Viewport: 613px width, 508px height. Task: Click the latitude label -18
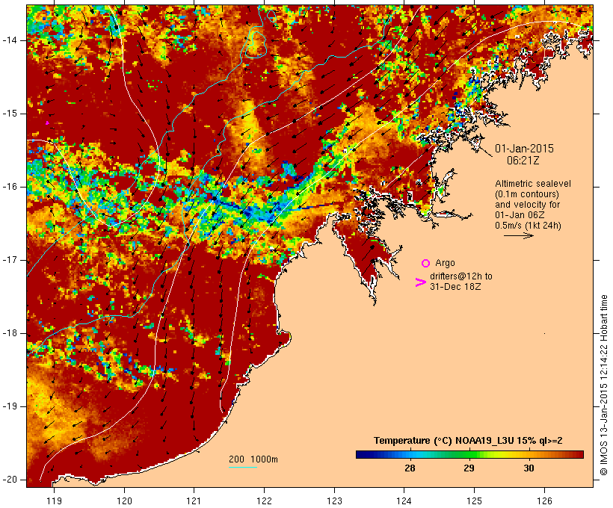(9, 333)
